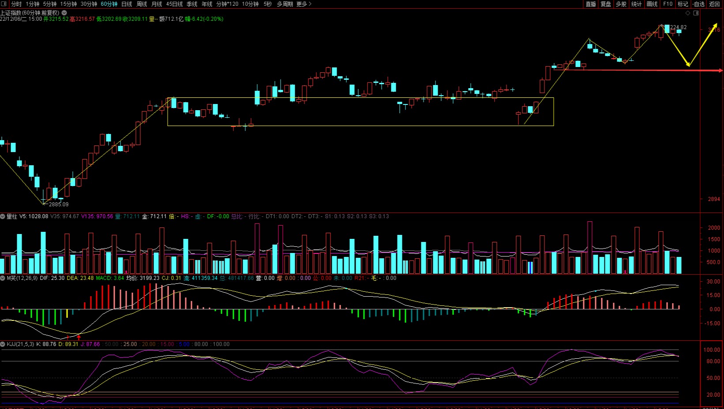Switch to the 分时 intraday tab

point(16,4)
